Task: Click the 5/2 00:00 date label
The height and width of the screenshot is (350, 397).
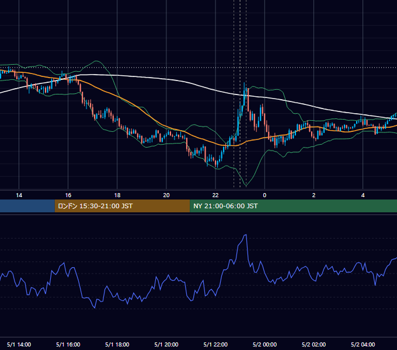Action: 264,344
